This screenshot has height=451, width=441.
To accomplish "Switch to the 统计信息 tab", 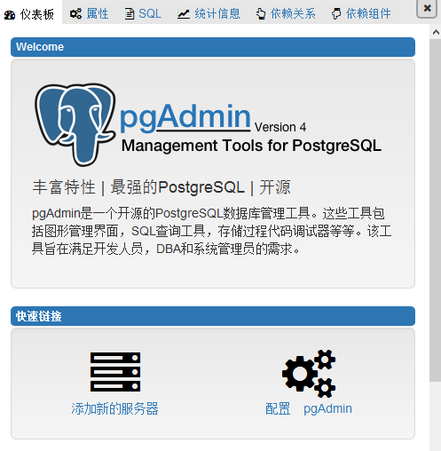I will click(209, 13).
